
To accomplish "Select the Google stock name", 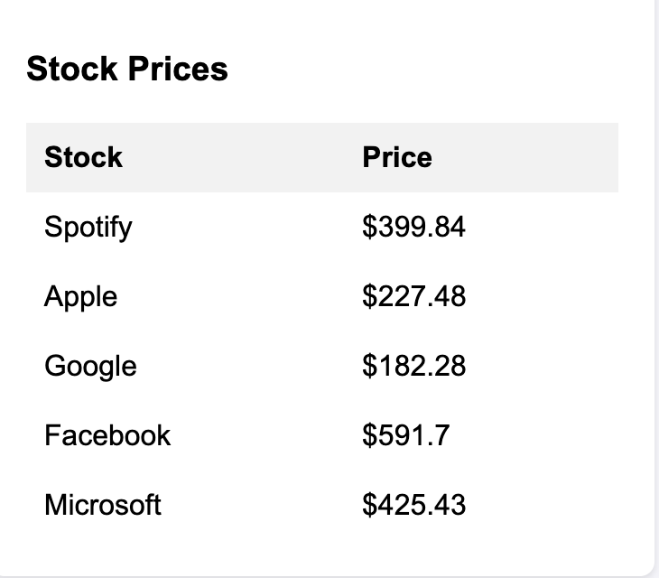I will [90, 366].
